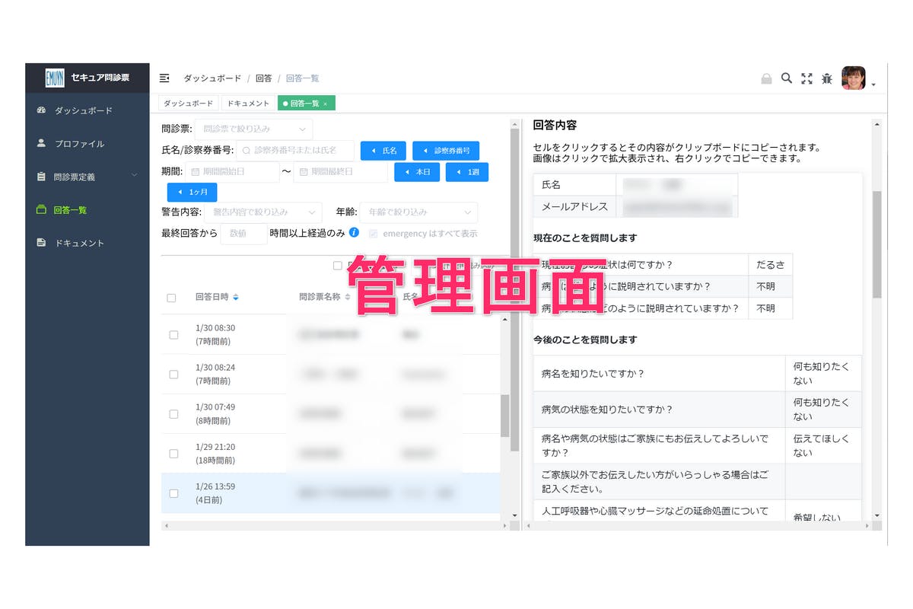Check the 1/30 08:30 row checkbox

(171, 334)
